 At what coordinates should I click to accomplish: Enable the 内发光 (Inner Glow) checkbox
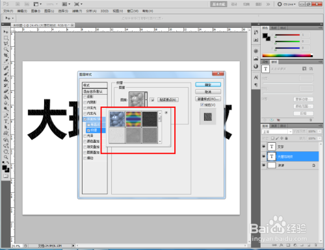85,114
